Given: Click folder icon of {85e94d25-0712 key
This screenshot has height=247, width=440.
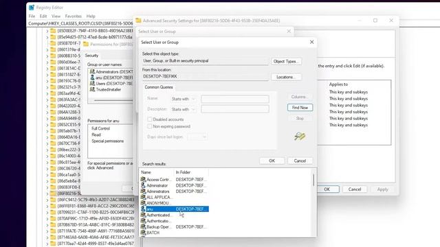Looking at the screenshot, I should [53, 36].
